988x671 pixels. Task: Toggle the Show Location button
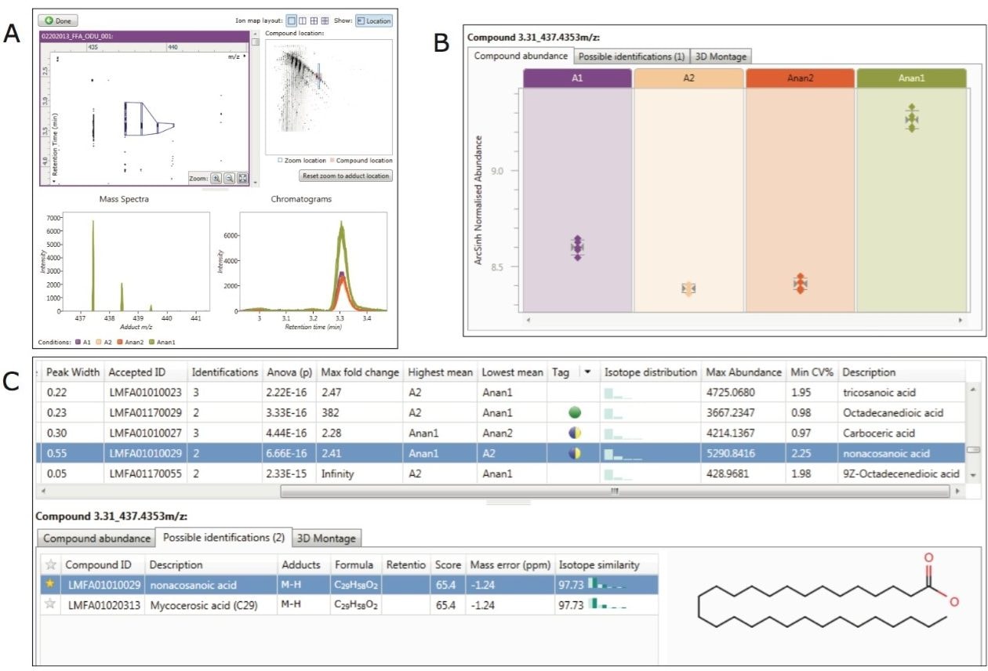pos(373,21)
